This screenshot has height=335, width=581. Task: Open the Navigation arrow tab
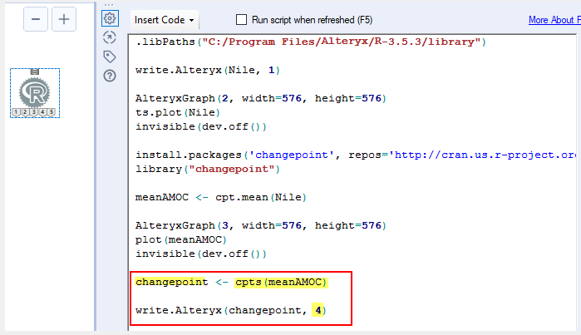point(110,37)
